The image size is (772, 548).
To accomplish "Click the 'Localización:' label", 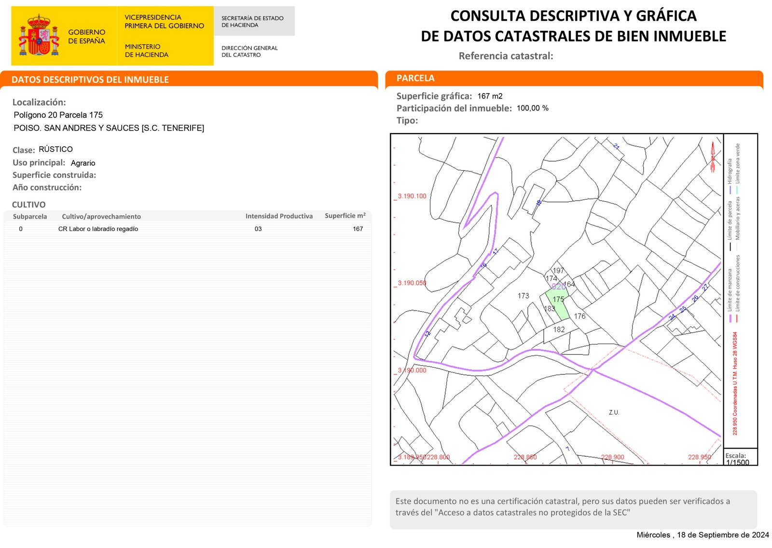I will [39, 102].
